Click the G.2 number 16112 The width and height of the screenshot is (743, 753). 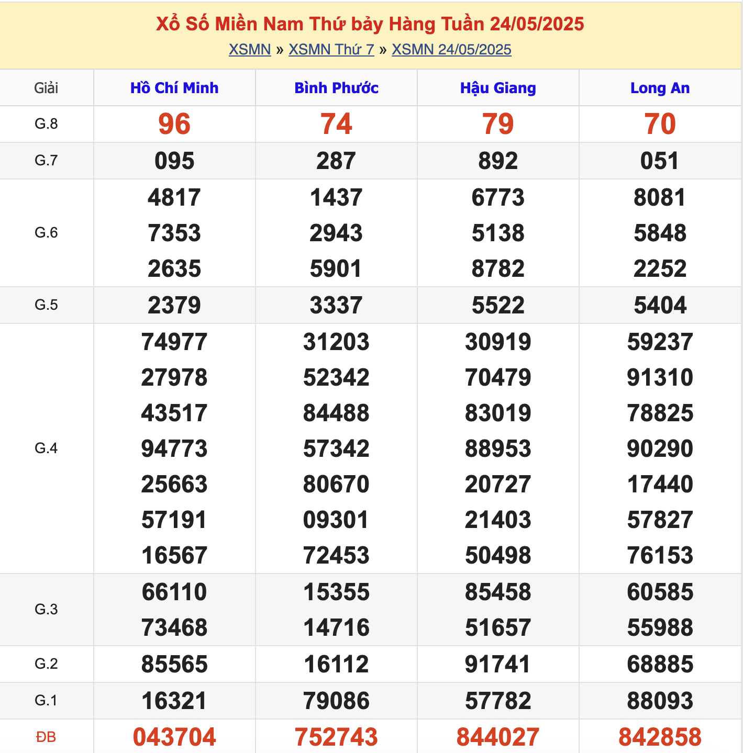(336, 664)
